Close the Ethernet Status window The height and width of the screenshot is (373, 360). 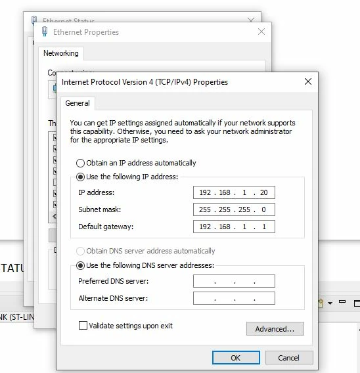[x=251, y=20]
